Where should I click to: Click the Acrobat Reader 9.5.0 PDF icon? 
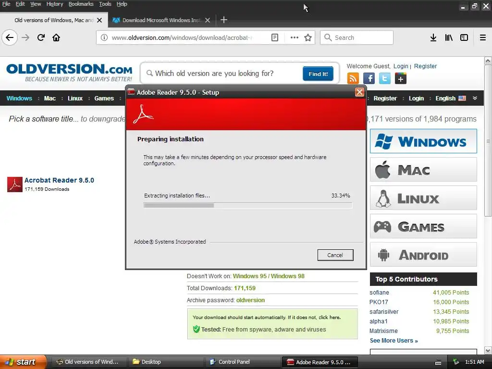tap(15, 184)
